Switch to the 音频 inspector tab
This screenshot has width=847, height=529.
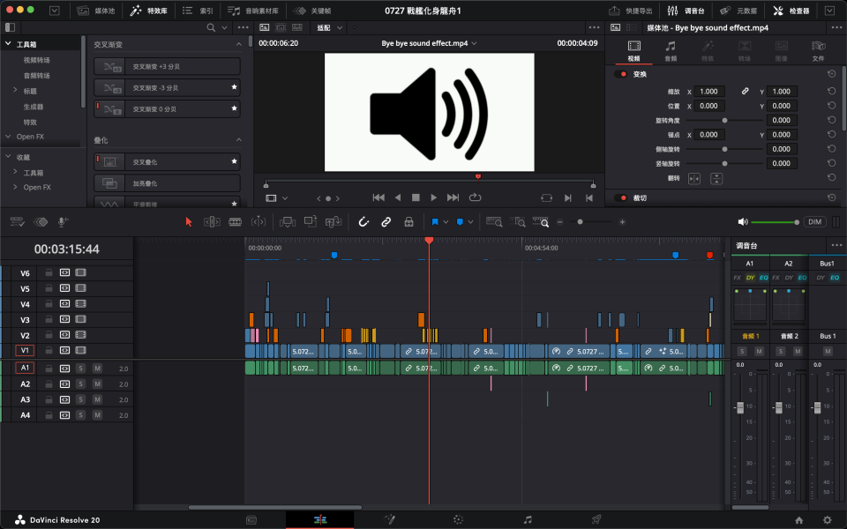click(x=671, y=51)
